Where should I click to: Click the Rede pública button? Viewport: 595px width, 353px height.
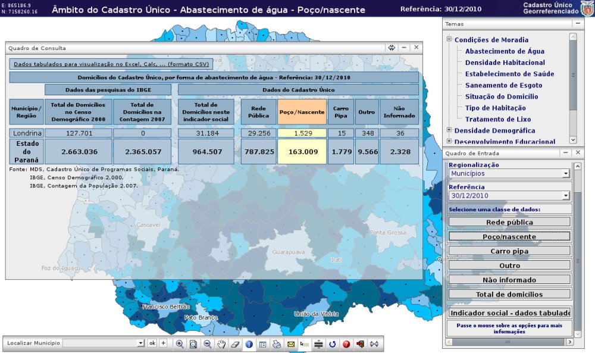click(x=509, y=222)
